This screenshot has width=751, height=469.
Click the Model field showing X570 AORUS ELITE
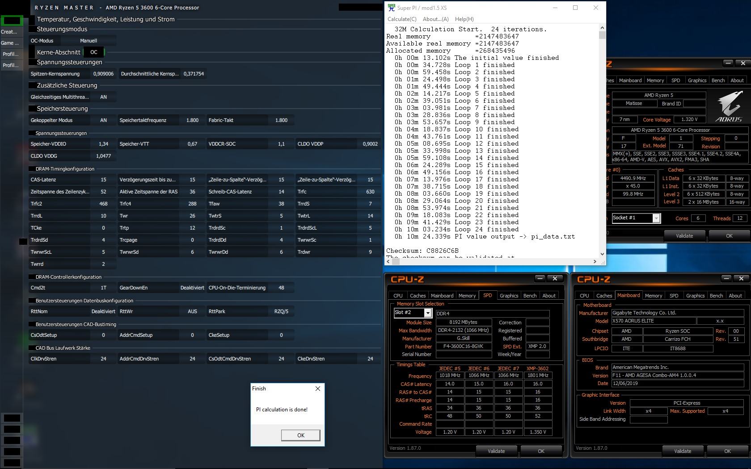click(x=654, y=321)
